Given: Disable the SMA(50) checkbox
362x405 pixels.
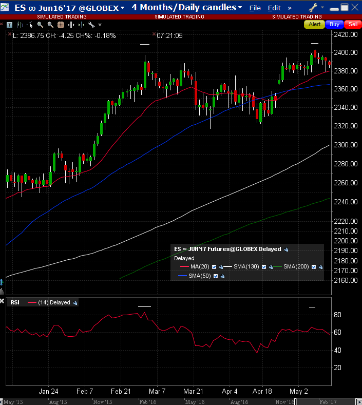Looking at the screenshot, I should click(216, 276).
